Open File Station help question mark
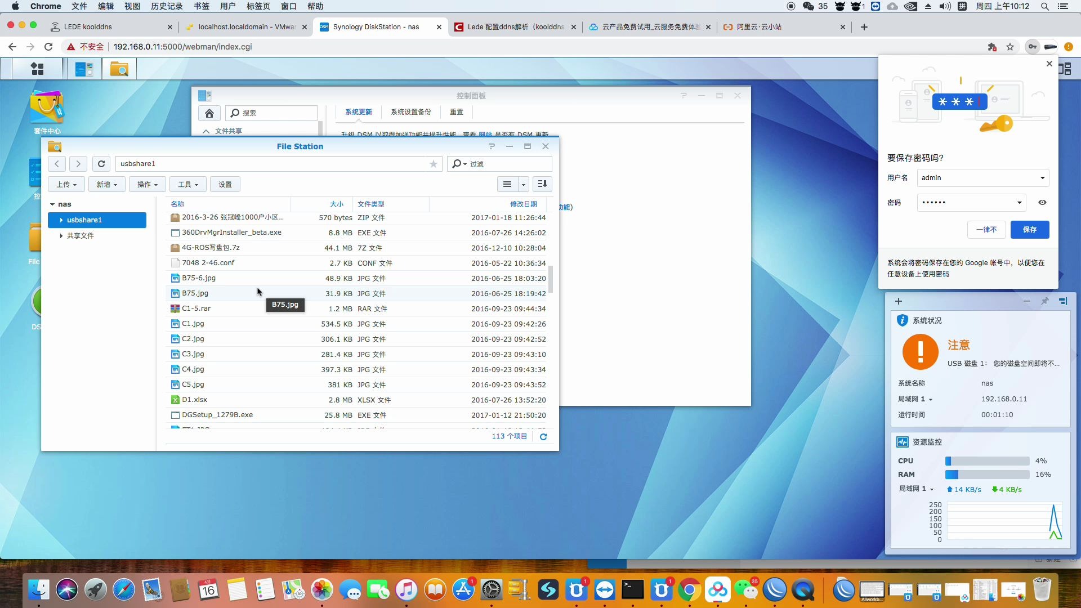The image size is (1081, 608). click(x=492, y=146)
